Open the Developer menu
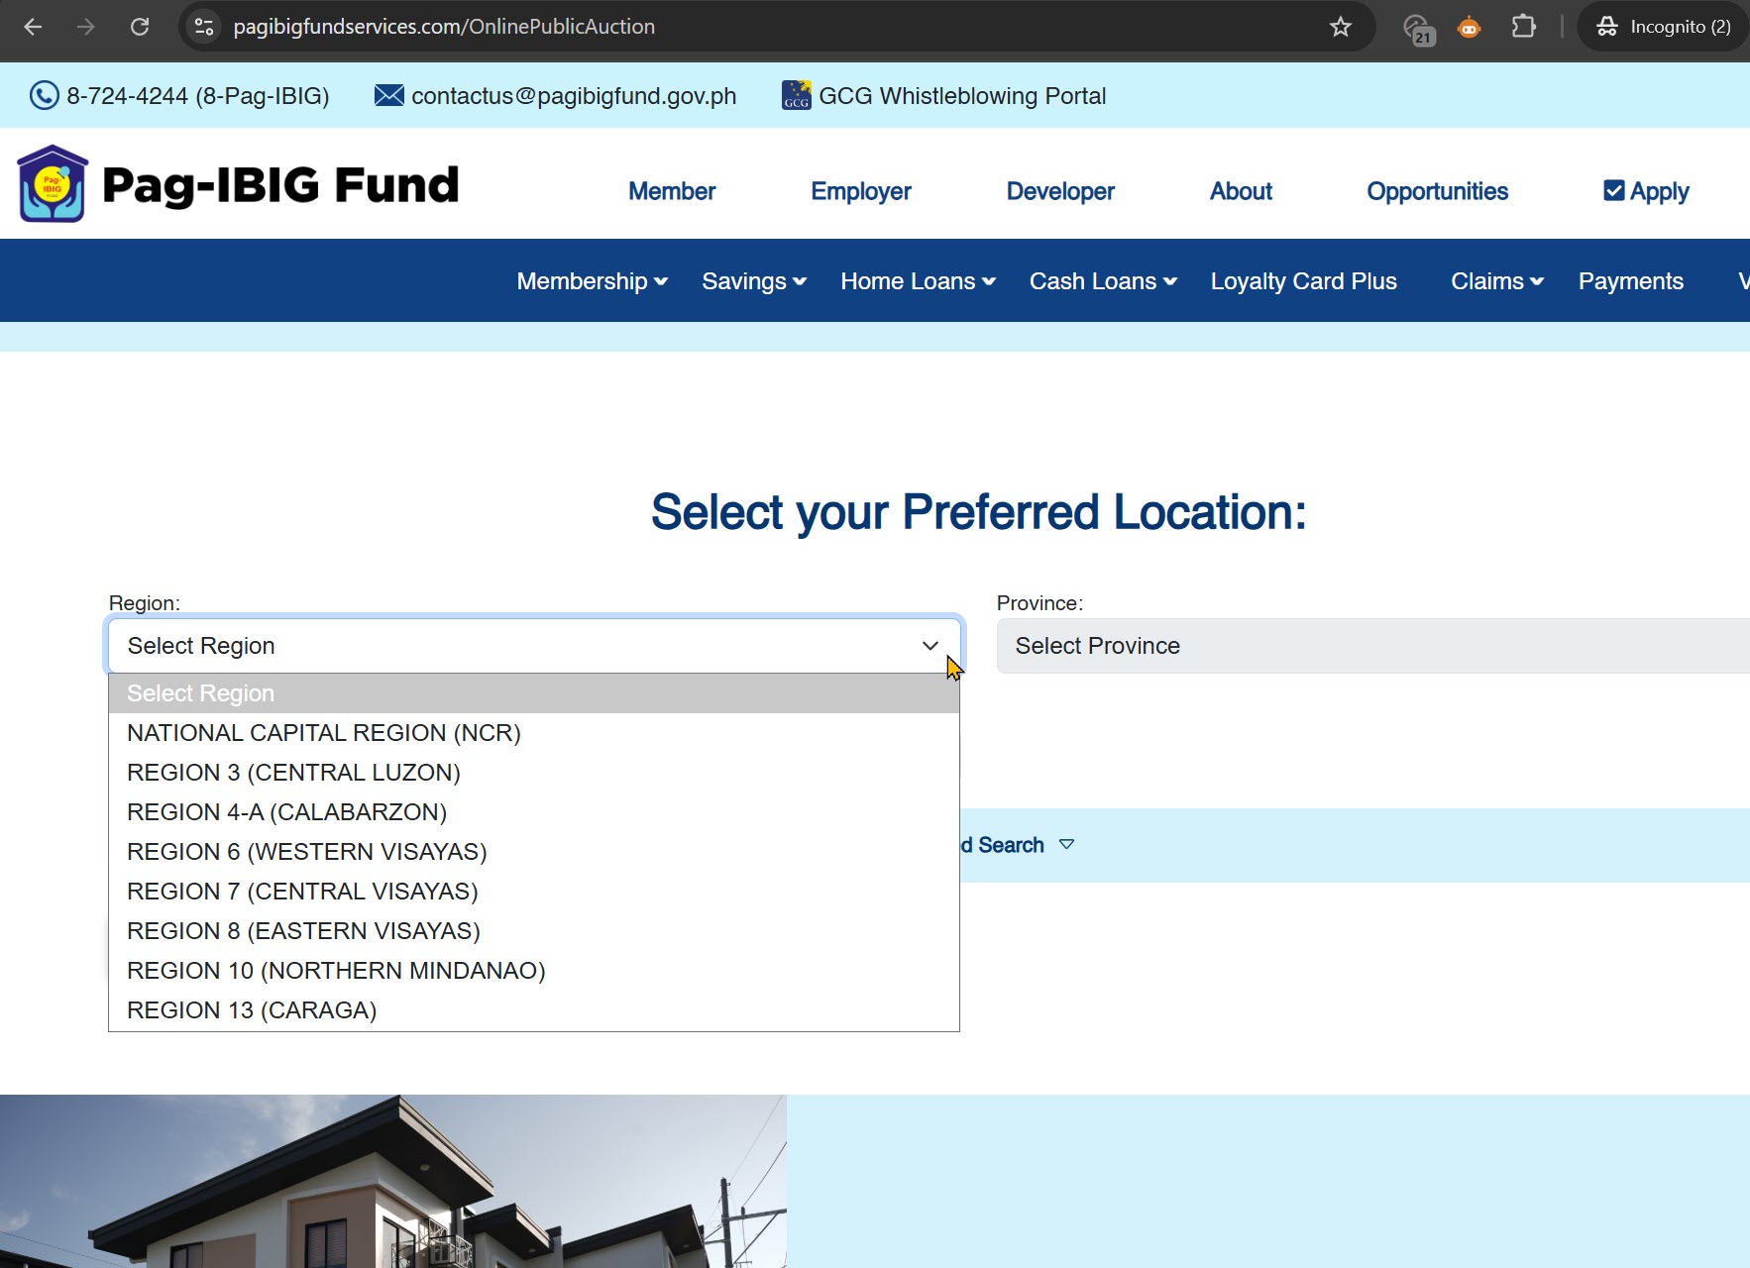 pyautogui.click(x=1060, y=191)
